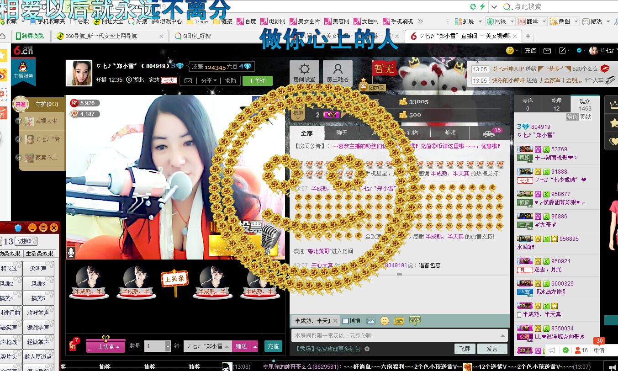
Task: Click the megaphone icon in bottom-right bar
Action: [552, 350]
